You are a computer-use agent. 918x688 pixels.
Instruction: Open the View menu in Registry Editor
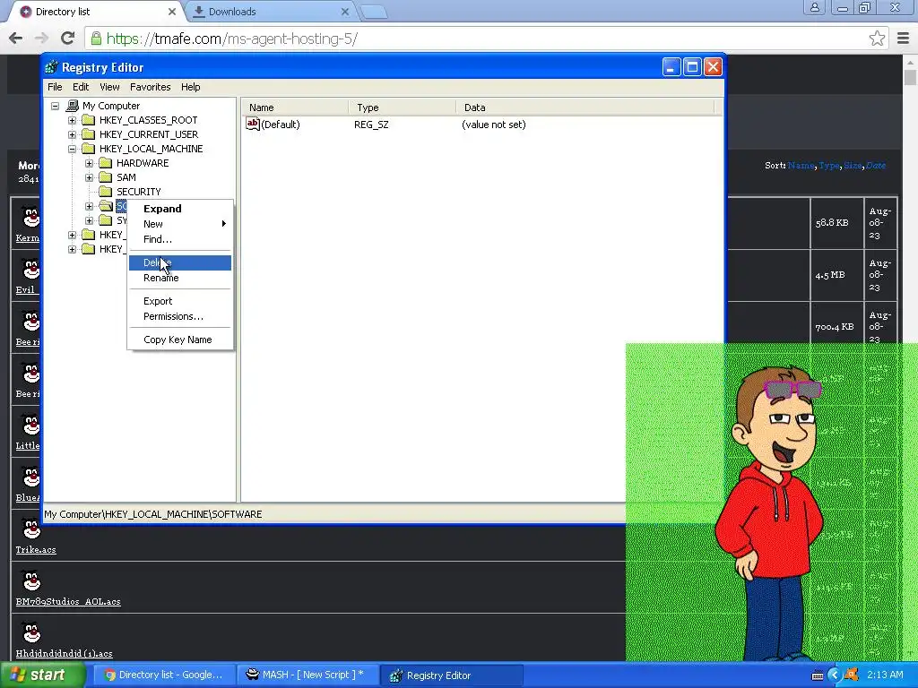tap(109, 87)
